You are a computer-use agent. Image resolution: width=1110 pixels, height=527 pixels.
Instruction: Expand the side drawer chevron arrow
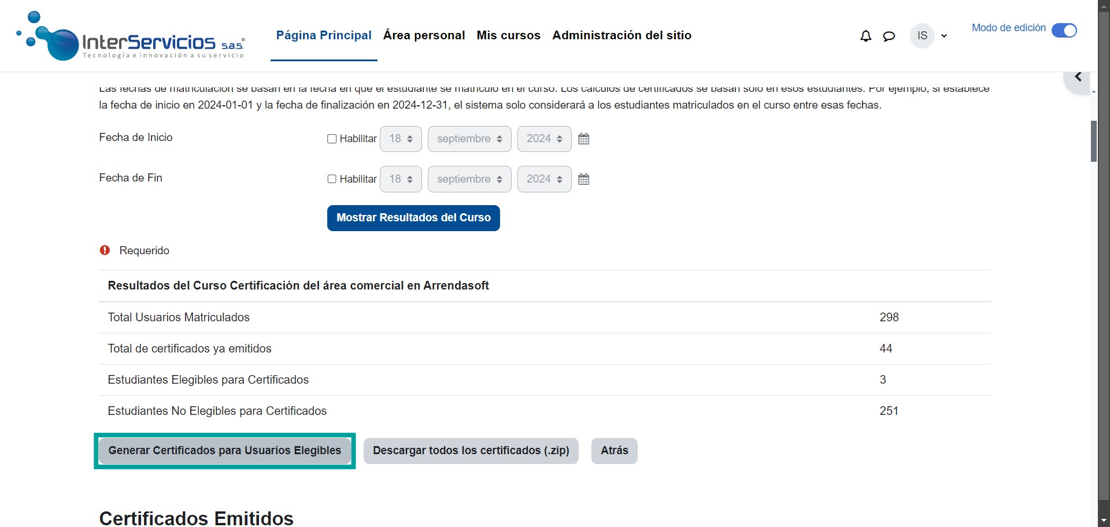(1078, 77)
